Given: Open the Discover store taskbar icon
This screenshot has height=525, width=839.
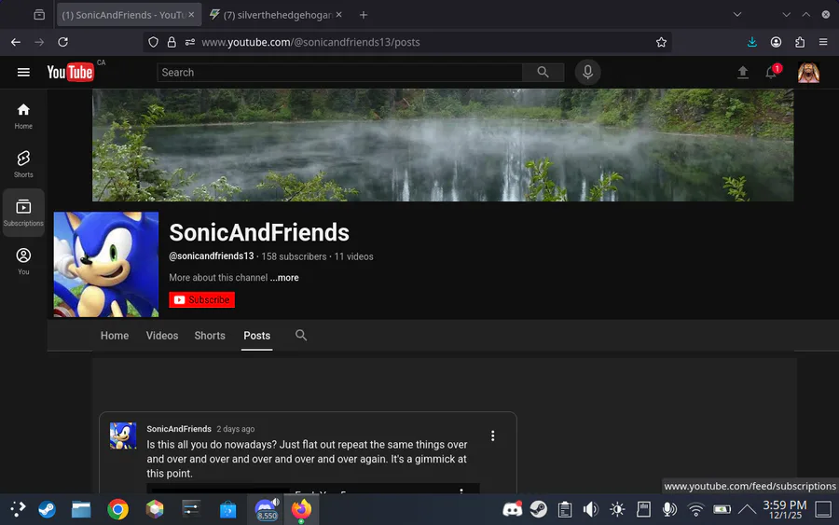Looking at the screenshot, I should pos(228,509).
